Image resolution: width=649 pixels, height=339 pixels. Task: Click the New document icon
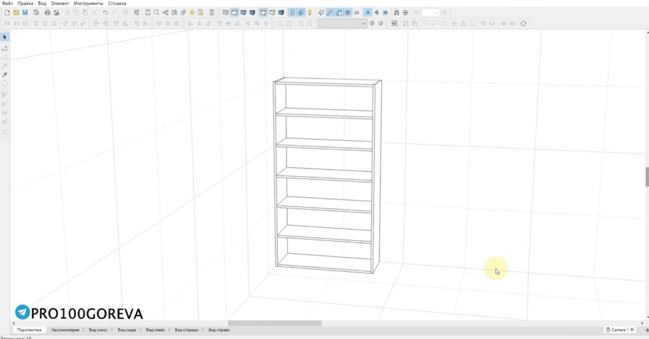coord(7,13)
